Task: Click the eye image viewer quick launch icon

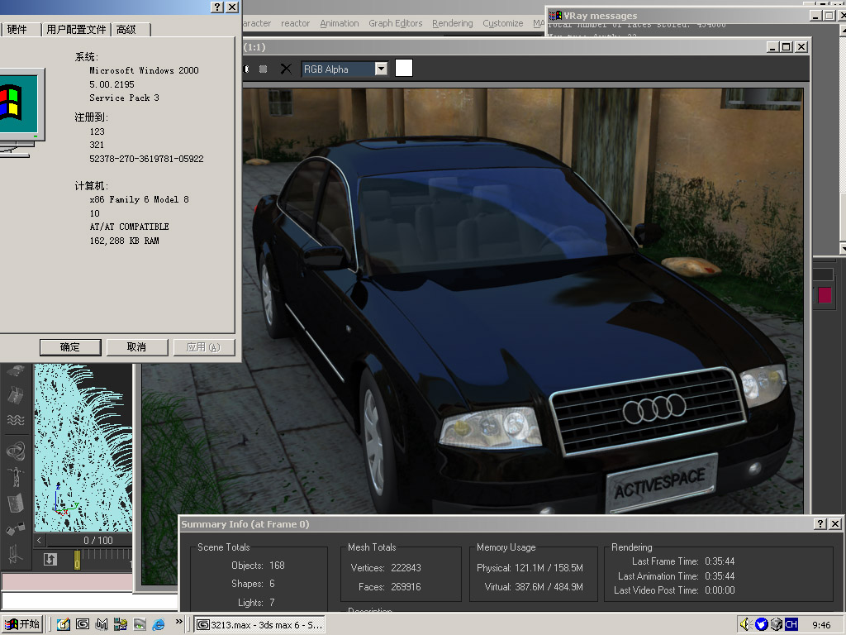Action: pos(140,625)
